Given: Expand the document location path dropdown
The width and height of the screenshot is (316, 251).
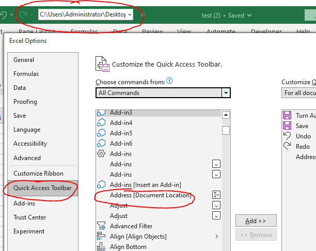Looking at the screenshot, I should (130, 14).
